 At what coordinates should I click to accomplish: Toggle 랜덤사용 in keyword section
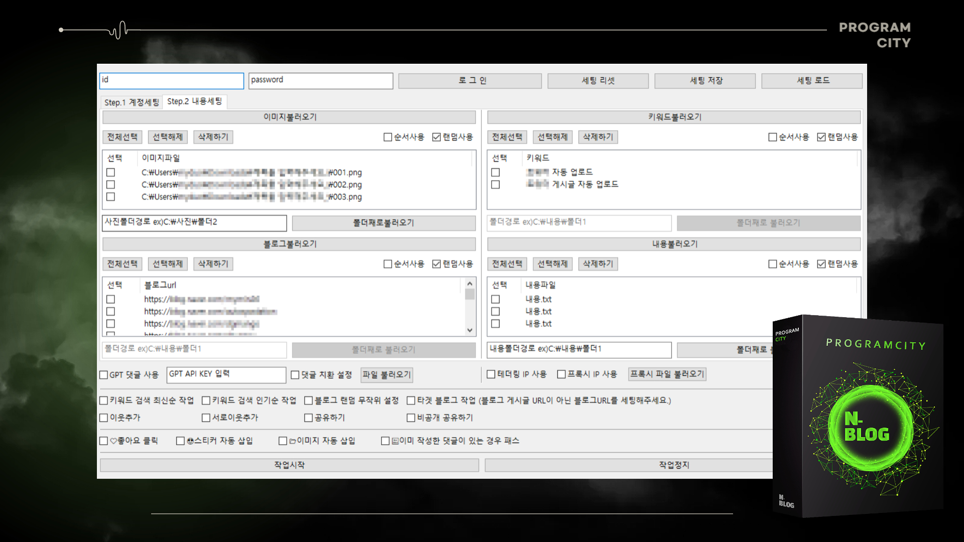click(x=837, y=137)
